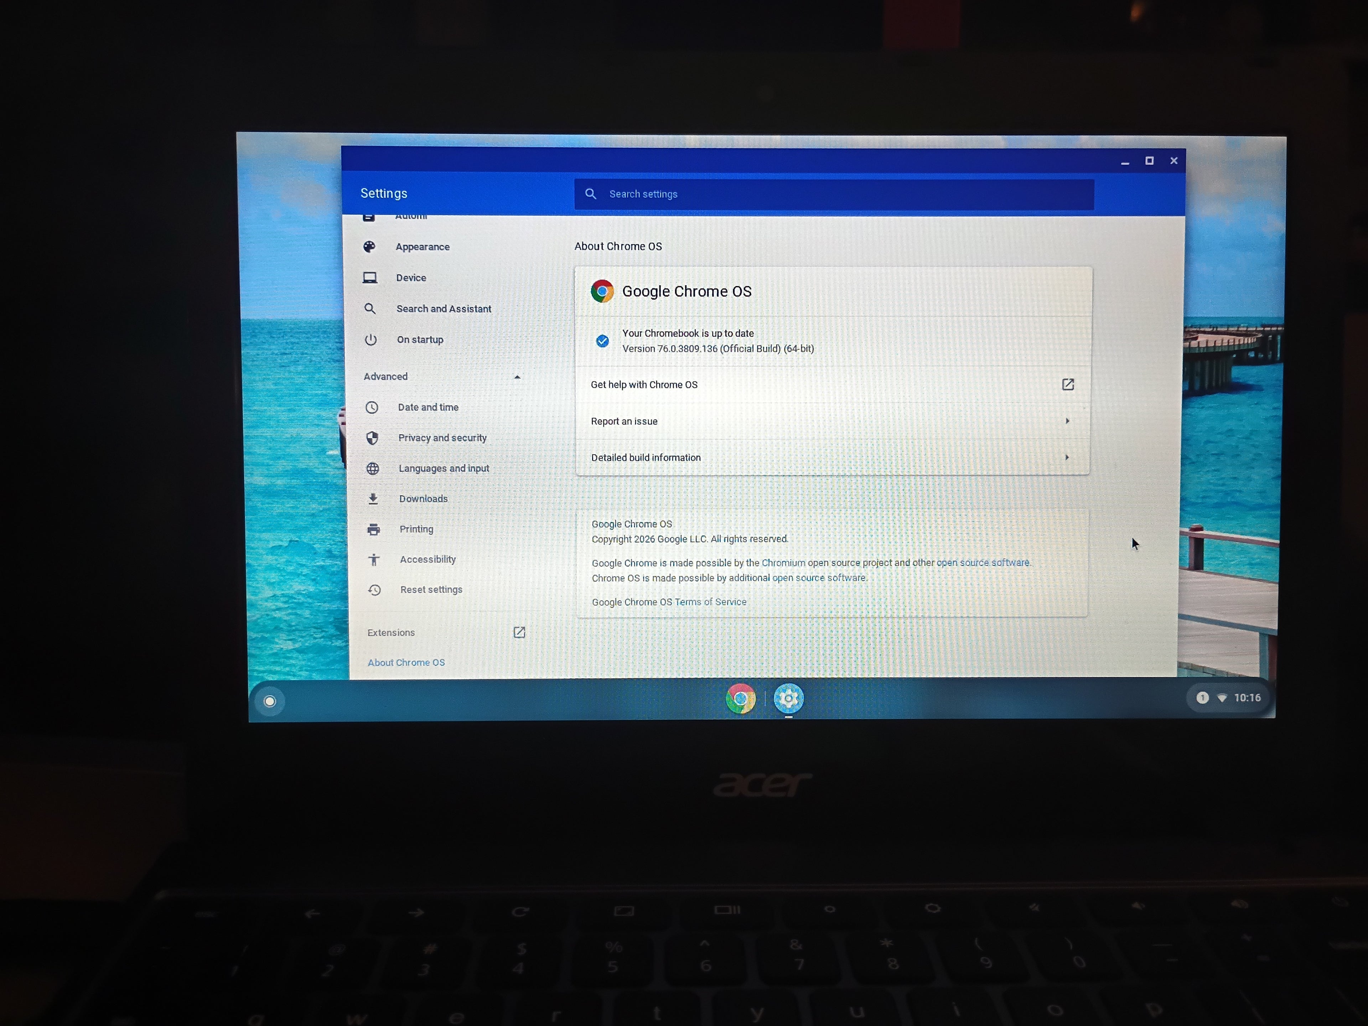Image resolution: width=1368 pixels, height=1026 pixels.
Task: Click the Search and Assistant magnifier icon
Action: [x=370, y=308]
